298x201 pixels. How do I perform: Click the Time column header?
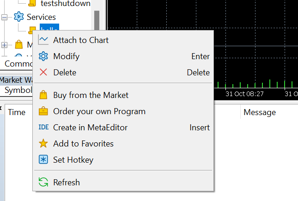(17, 112)
